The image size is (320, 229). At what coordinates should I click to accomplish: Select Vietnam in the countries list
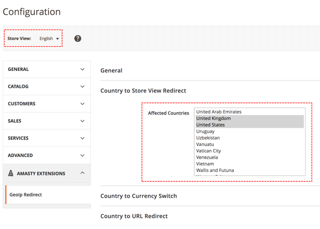(205, 164)
